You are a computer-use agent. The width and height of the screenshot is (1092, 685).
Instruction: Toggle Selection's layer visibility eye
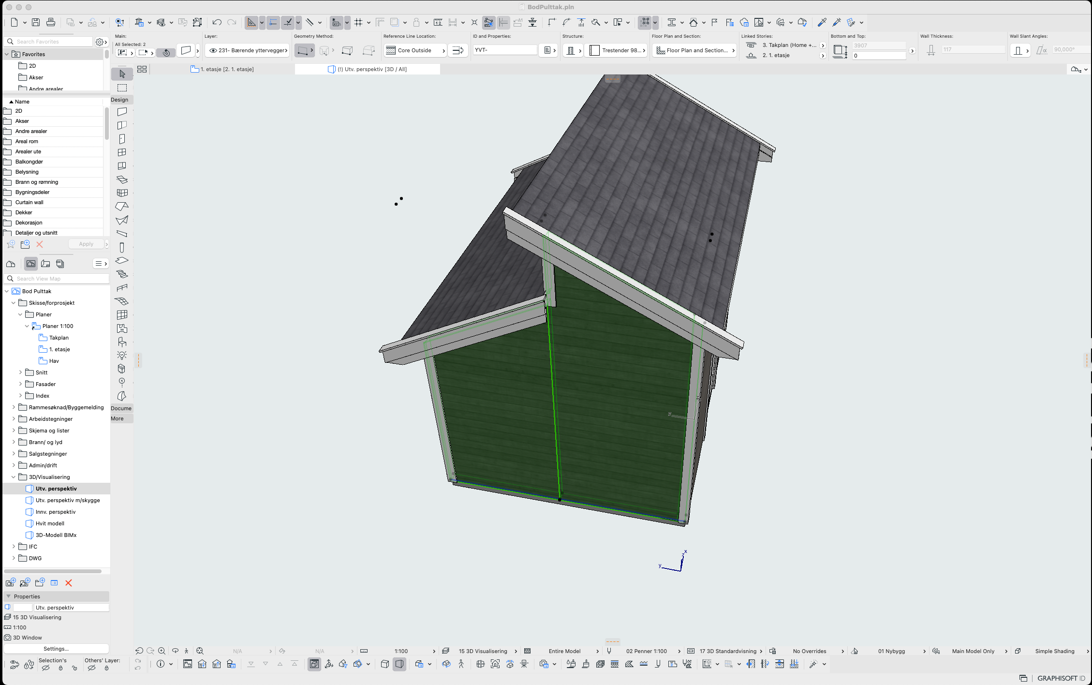[x=45, y=668]
